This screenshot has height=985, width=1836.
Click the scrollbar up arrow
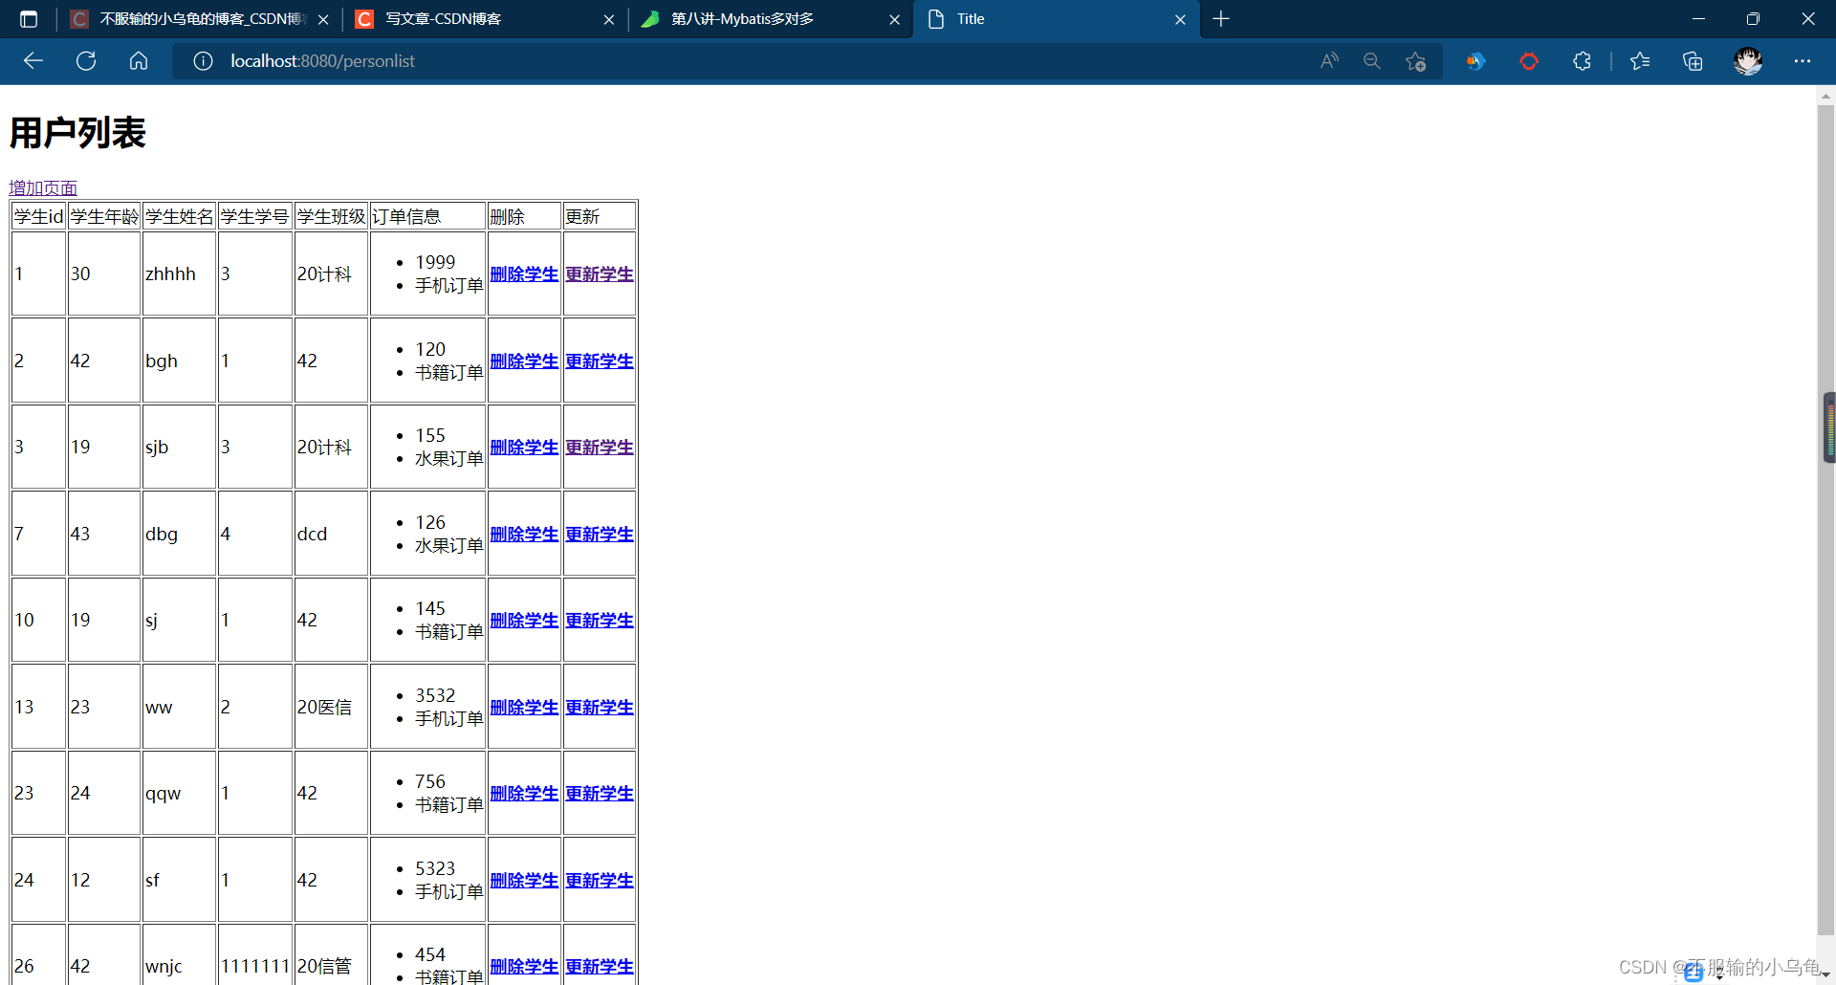point(1825,97)
